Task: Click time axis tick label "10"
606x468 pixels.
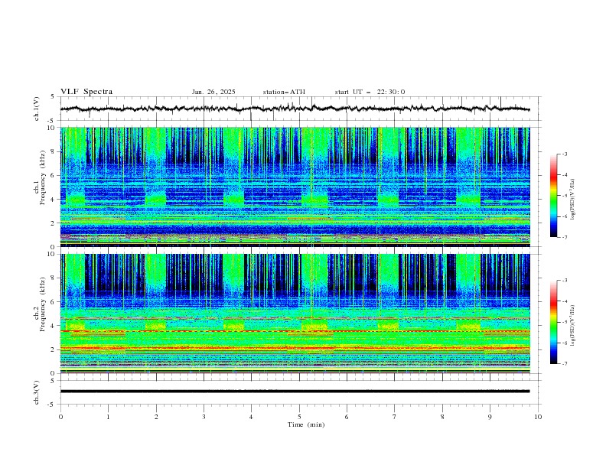Action: pyautogui.click(x=538, y=417)
